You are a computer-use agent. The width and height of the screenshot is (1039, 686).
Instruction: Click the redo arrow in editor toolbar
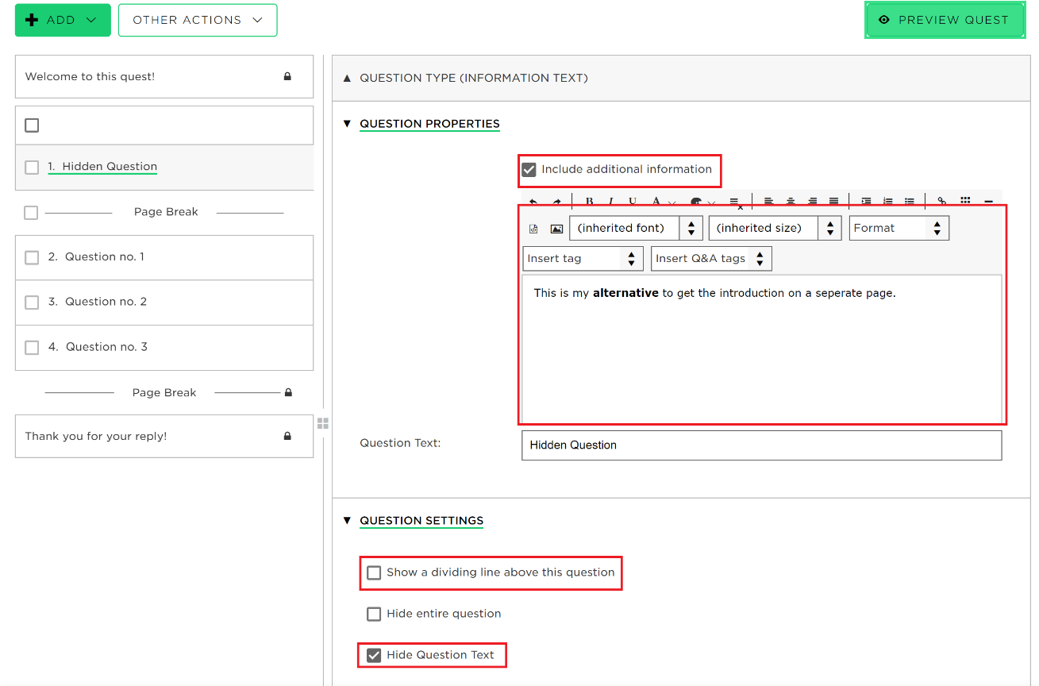[x=556, y=202]
